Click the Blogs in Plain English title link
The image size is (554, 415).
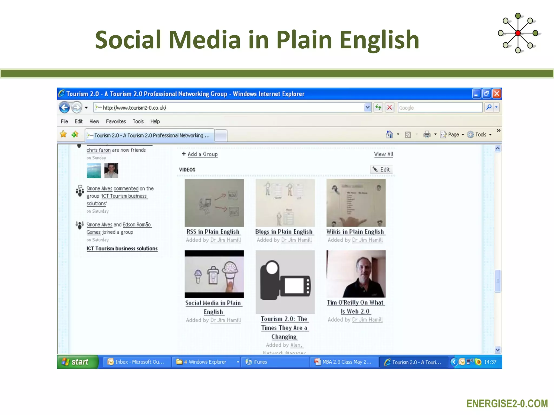pos(284,232)
